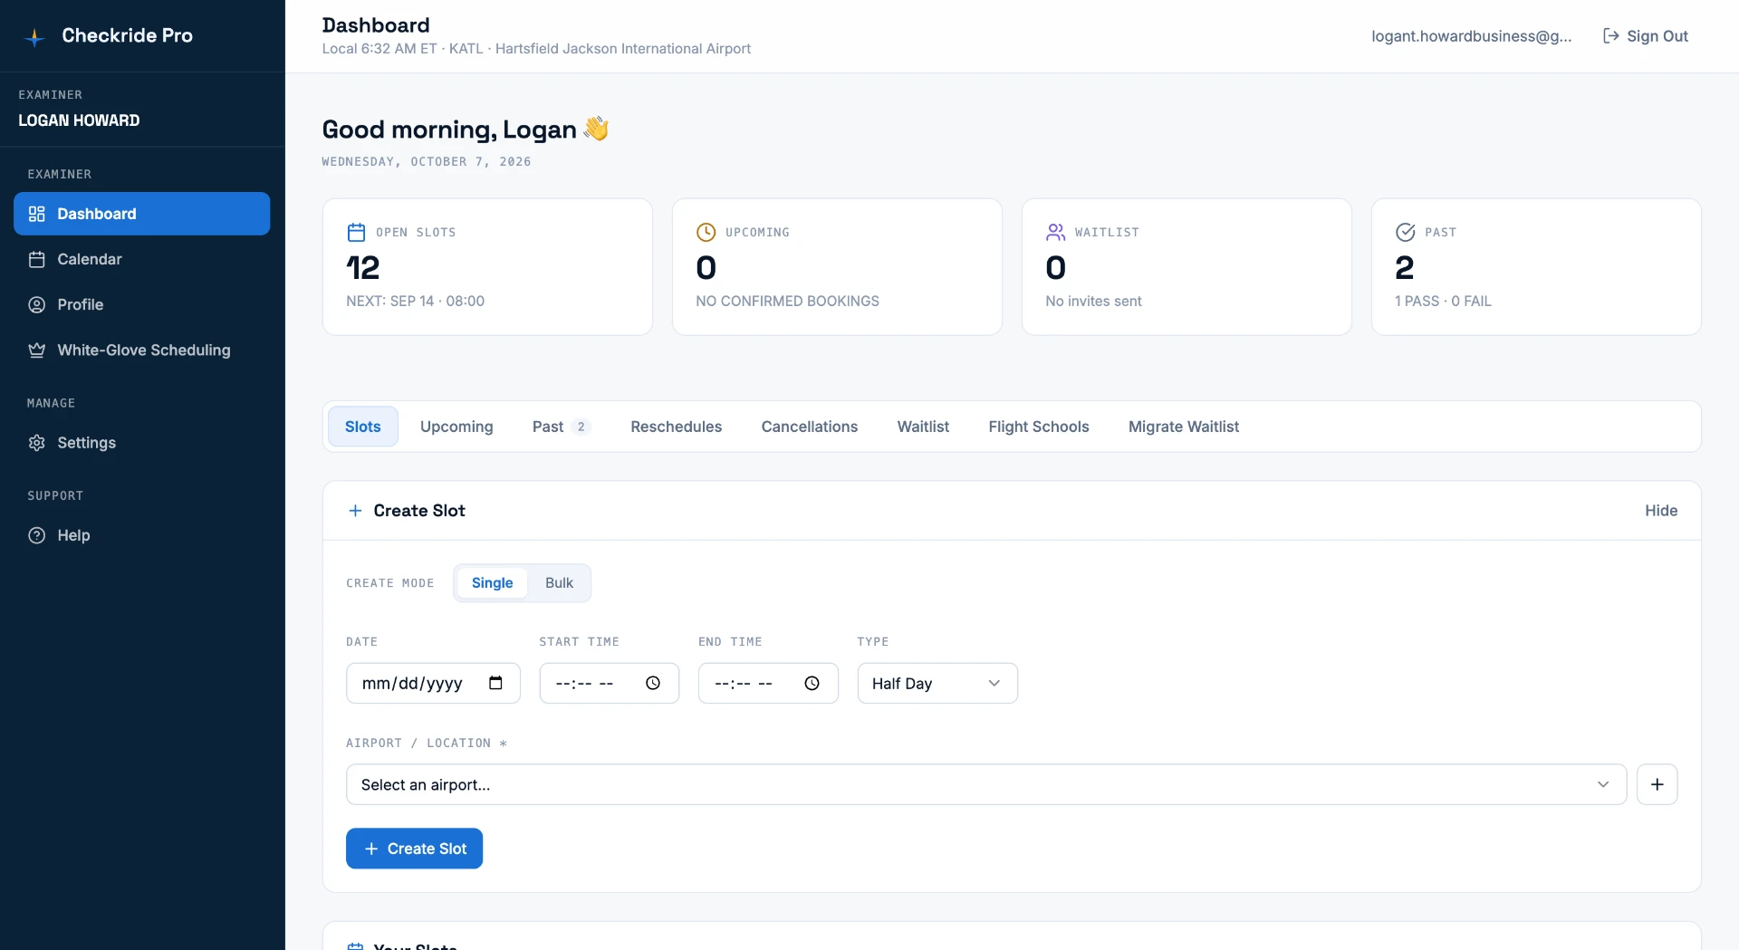Open the Migrate Waitlist tab

pyautogui.click(x=1183, y=427)
